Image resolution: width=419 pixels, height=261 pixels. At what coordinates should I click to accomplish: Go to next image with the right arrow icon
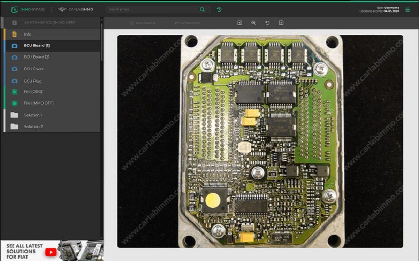281,23
